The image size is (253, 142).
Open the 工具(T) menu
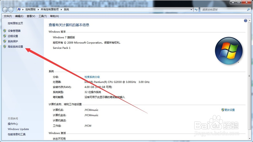pos(43,16)
